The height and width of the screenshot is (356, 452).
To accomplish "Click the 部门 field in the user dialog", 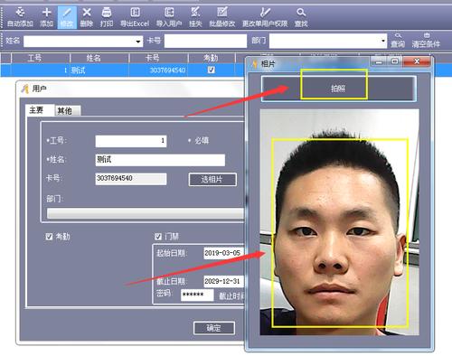I will coord(146,213).
